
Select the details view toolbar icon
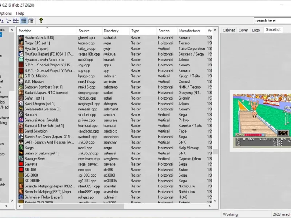coord(24,21)
